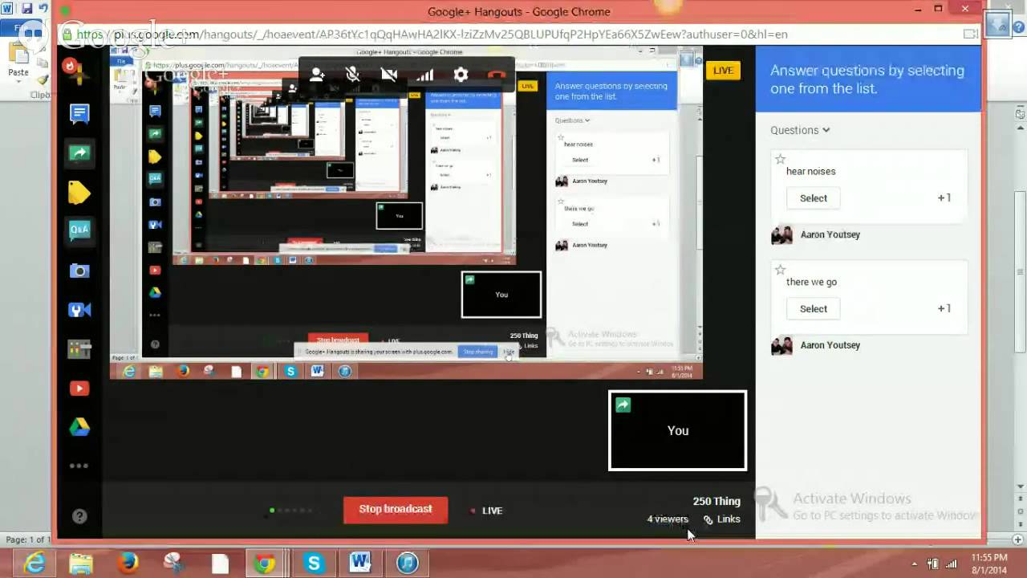
Task: Star the "hear noises" question
Action: pyautogui.click(x=780, y=159)
